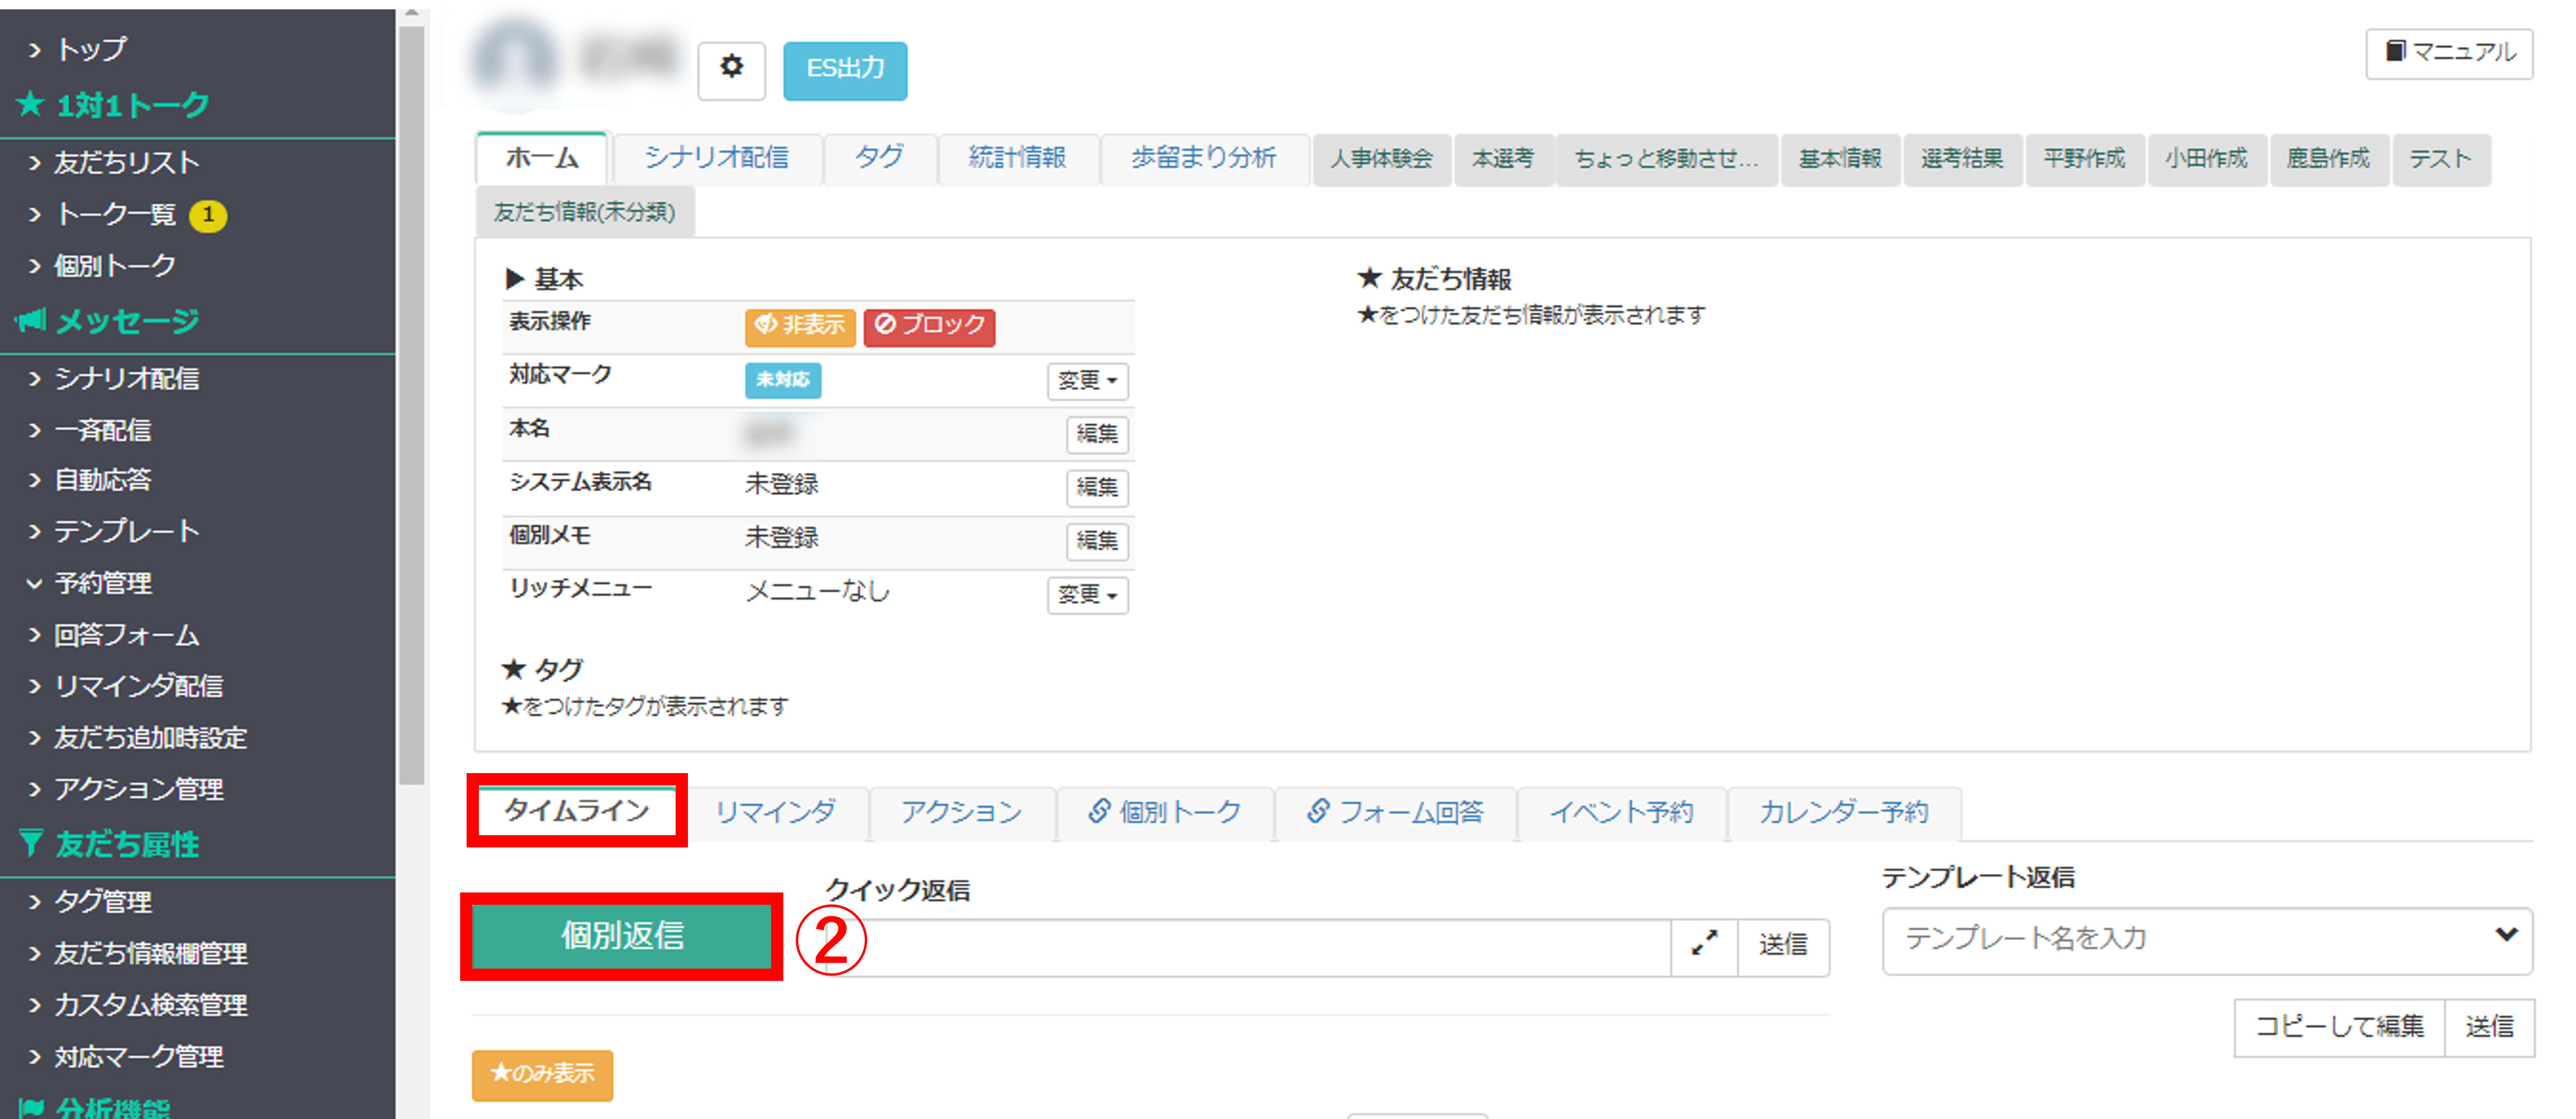Image resolution: width=2576 pixels, height=1119 pixels.
Task: Click the red ブロック button
Action: 929,326
